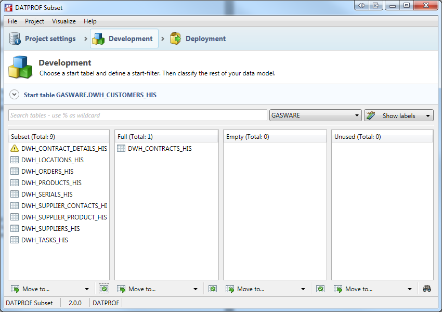The width and height of the screenshot is (442, 312).
Task: Open the Project menu
Action: click(x=34, y=21)
